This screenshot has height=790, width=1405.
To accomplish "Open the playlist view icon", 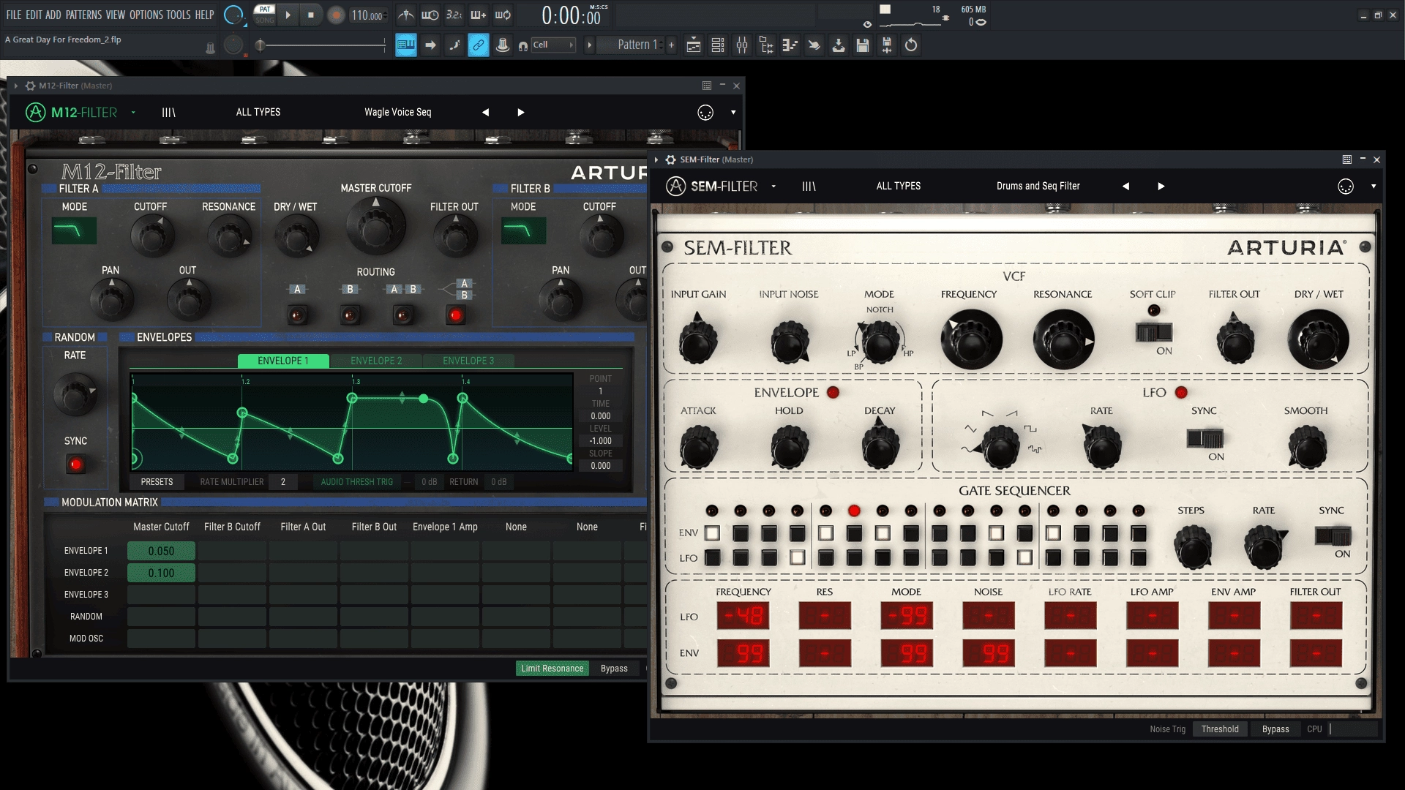I will pos(693,45).
